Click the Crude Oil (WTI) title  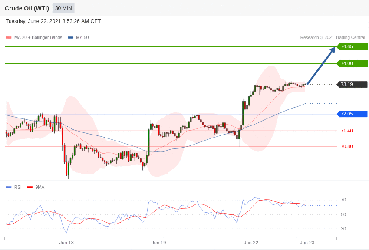click(x=27, y=9)
